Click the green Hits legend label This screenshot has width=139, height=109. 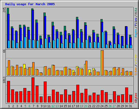click(136, 11)
